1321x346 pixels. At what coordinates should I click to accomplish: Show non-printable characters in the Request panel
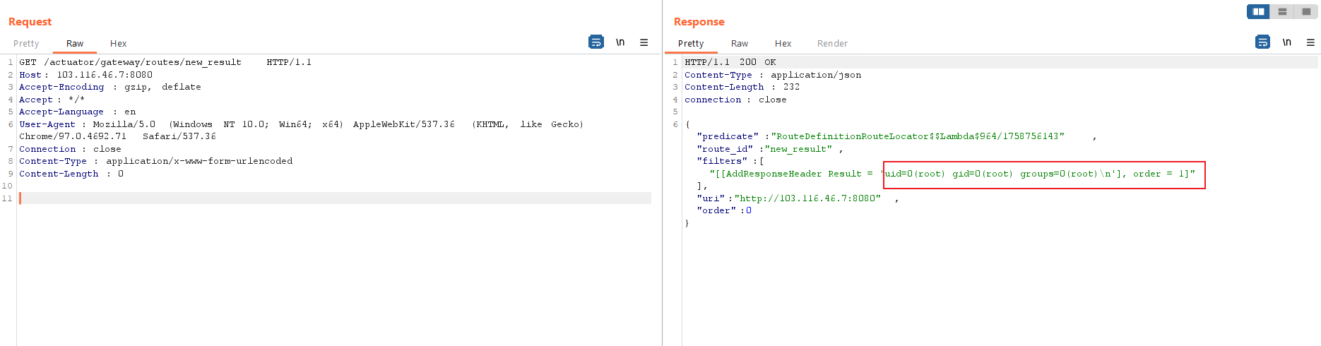620,42
